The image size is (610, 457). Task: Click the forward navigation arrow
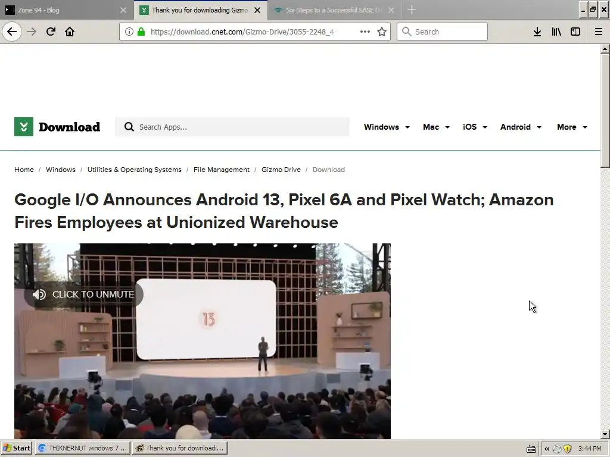32,32
